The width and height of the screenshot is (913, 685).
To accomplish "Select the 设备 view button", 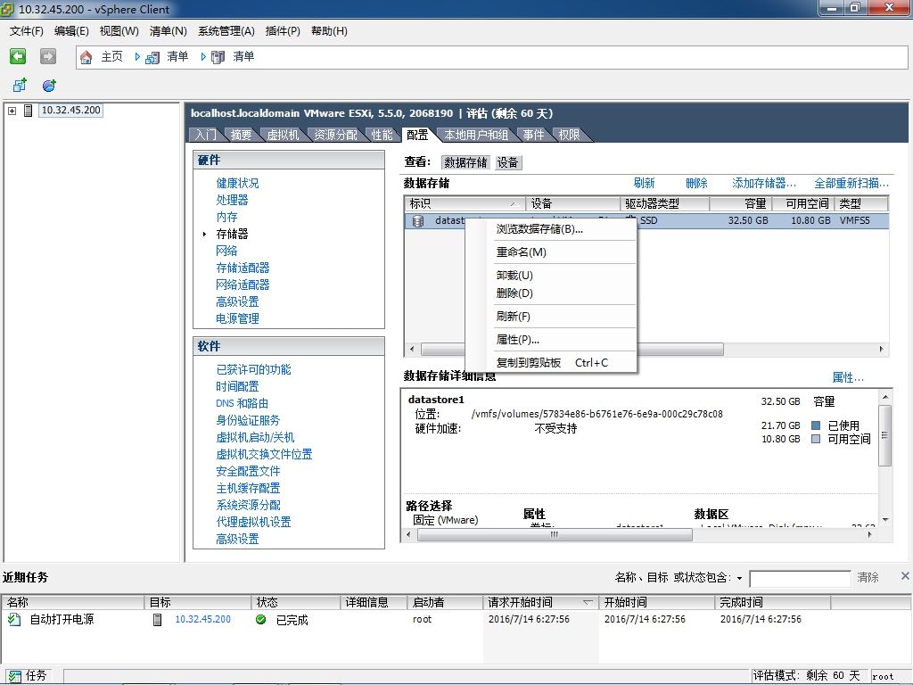I will pos(507,162).
